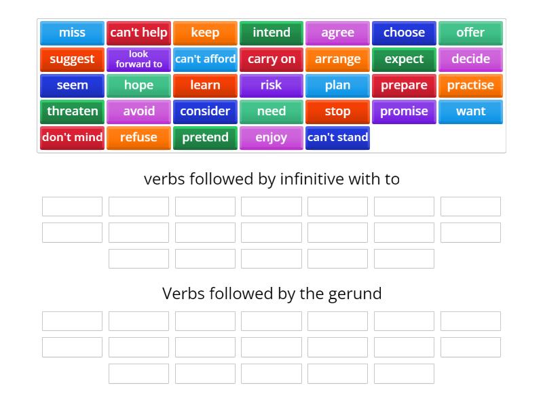This screenshot has width=543, height=407.
Task: Select the 'miss' word tile
Action: (x=72, y=33)
